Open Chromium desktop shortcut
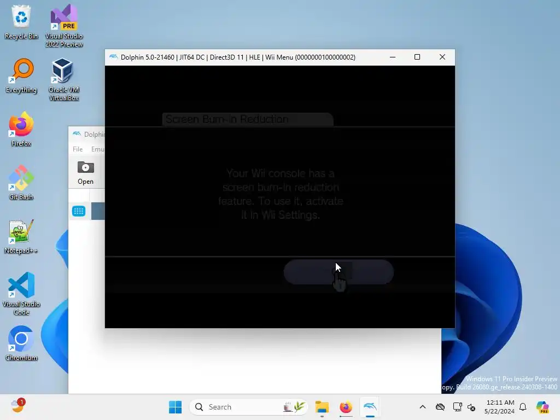 tap(21, 343)
